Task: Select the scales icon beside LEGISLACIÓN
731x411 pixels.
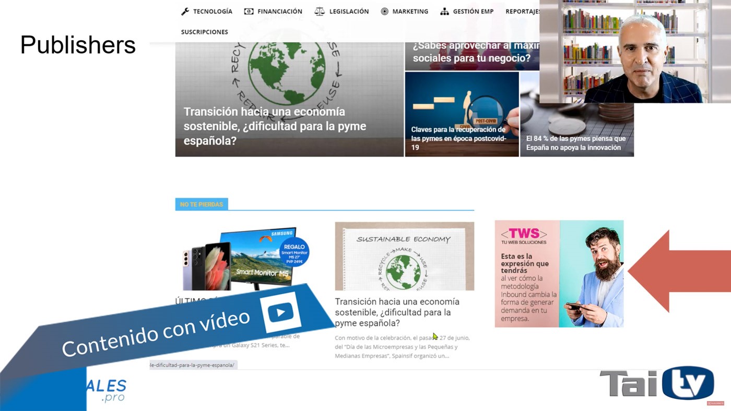Action: [320, 11]
